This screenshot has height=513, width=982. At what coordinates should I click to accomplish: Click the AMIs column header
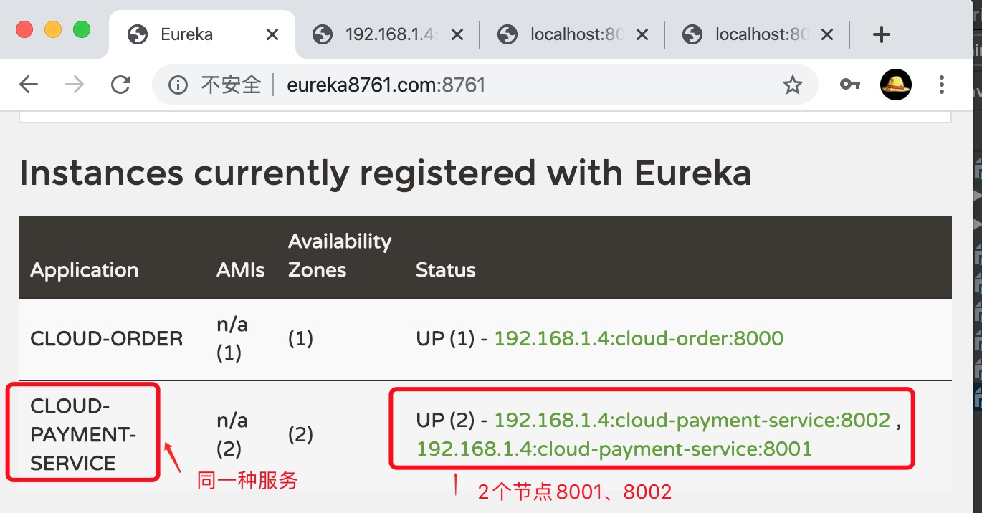241,270
